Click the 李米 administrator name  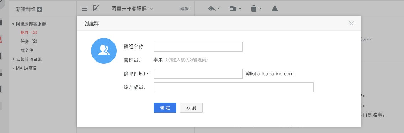pos(158,60)
